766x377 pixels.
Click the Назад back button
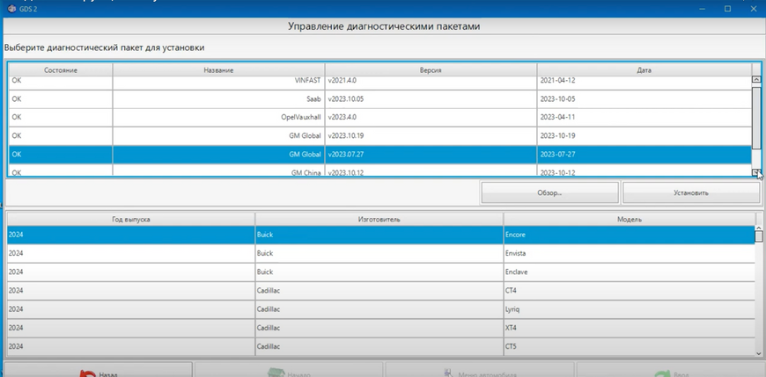98,370
